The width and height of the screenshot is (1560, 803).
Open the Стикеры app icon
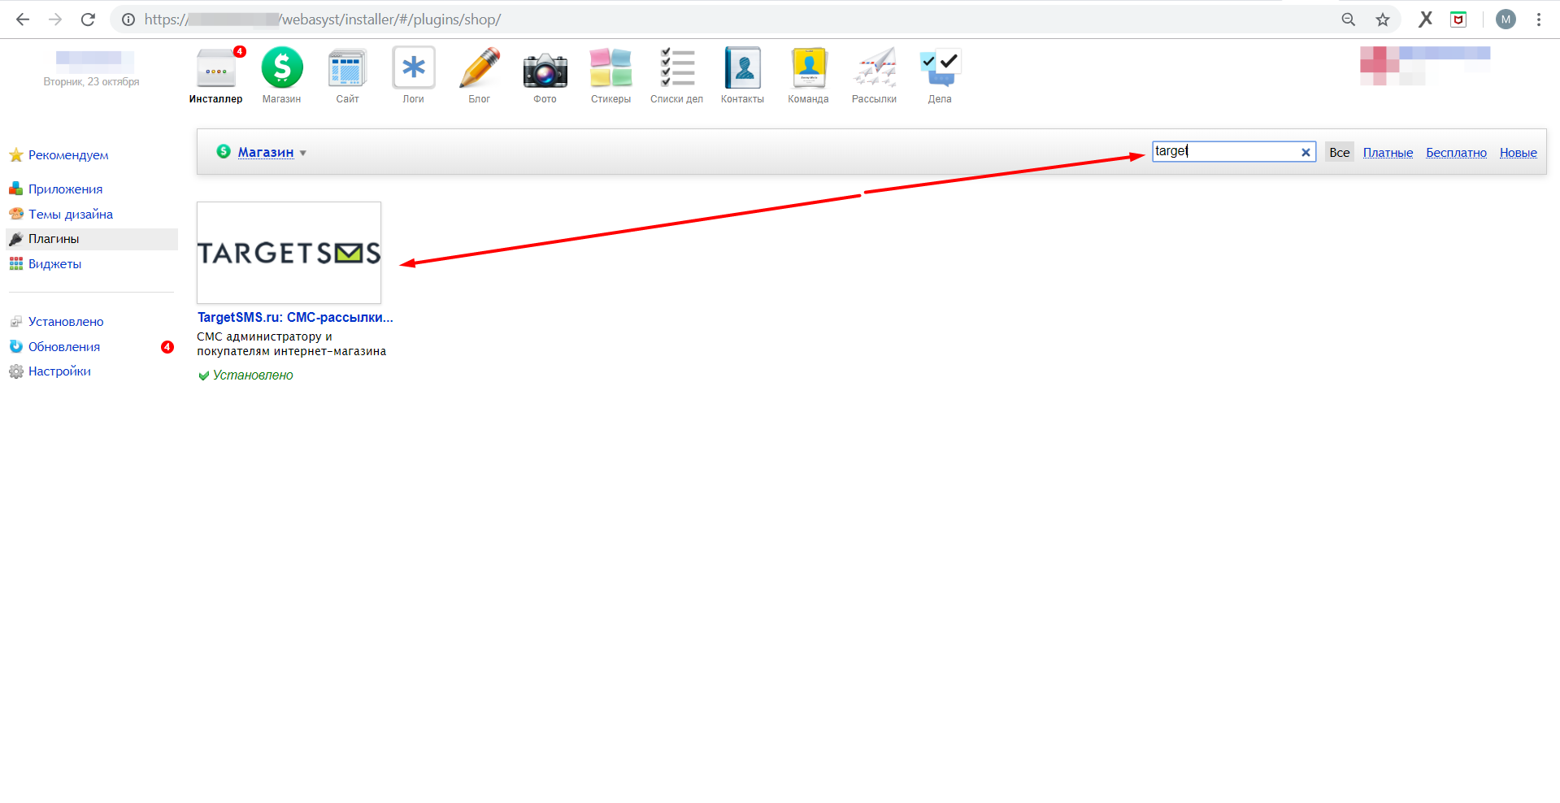(x=611, y=68)
